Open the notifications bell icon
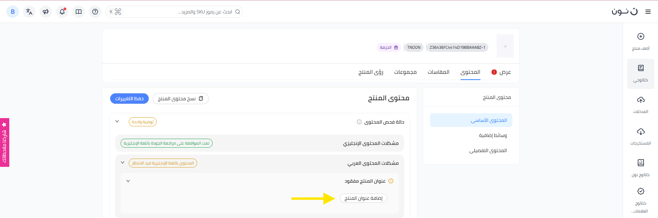The height and width of the screenshot is (218, 658). click(62, 12)
